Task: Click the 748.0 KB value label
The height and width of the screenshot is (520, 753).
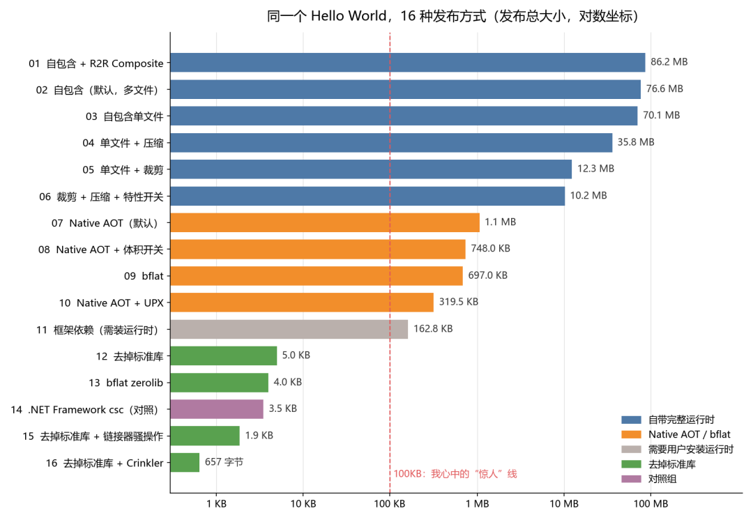Action: 490,248
